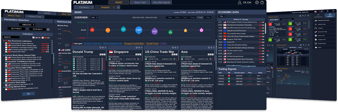The height and width of the screenshot is (112, 338).
Task: Toggle the International Trade Balance checkbox
Action: pos(6,43)
